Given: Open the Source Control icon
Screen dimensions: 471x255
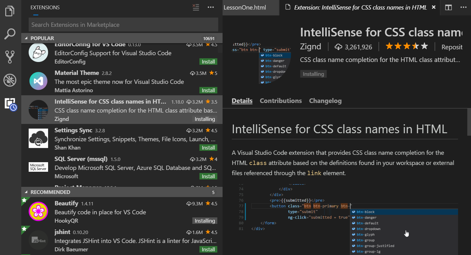Looking at the screenshot, I should pos(10,57).
